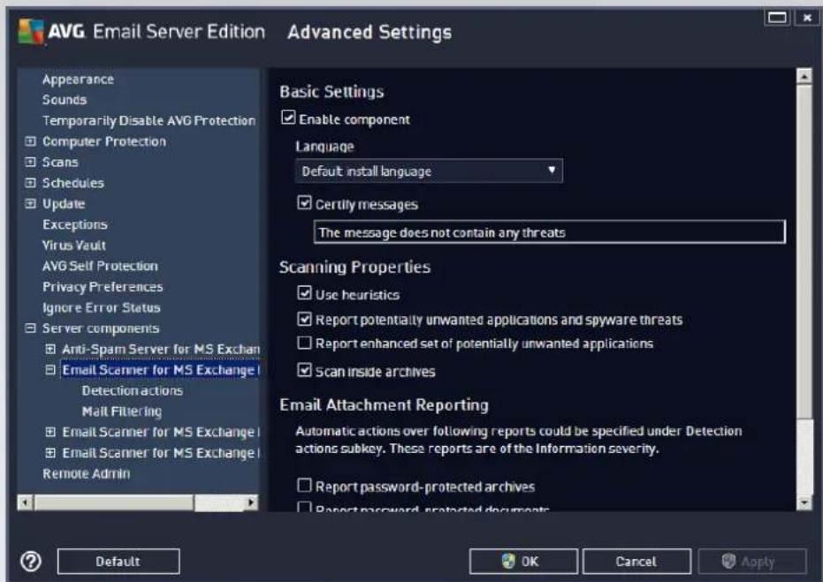This screenshot has height=582, width=823.
Task: Toggle the Certify messages checkbox
Action: coord(304,202)
